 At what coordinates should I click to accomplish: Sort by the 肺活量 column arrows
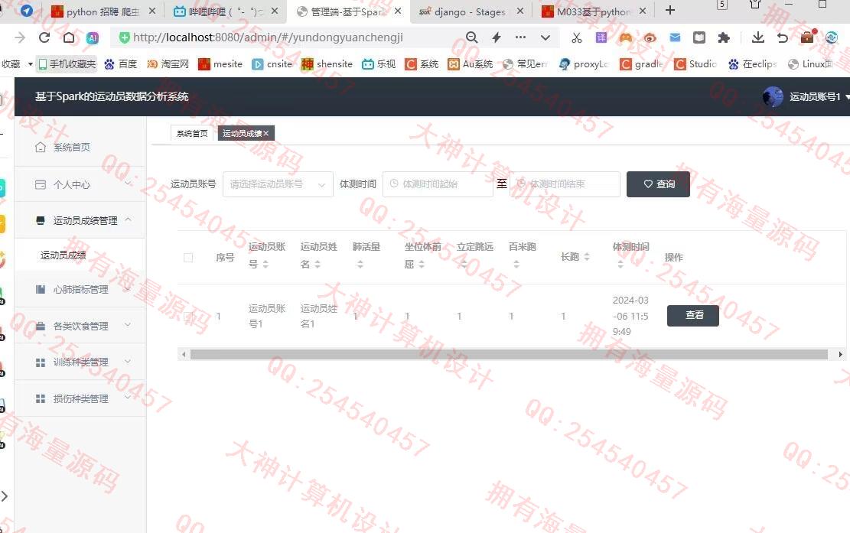(360, 265)
